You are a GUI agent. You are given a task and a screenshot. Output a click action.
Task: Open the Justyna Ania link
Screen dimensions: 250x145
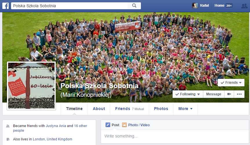click(56, 126)
